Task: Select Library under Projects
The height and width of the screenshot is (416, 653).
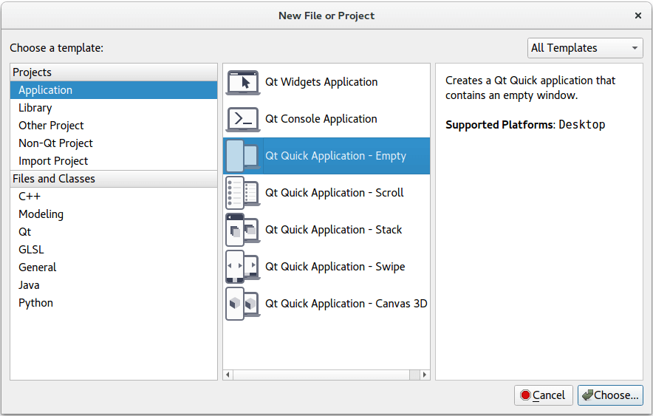Action: pyautogui.click(x=35, y=108)
